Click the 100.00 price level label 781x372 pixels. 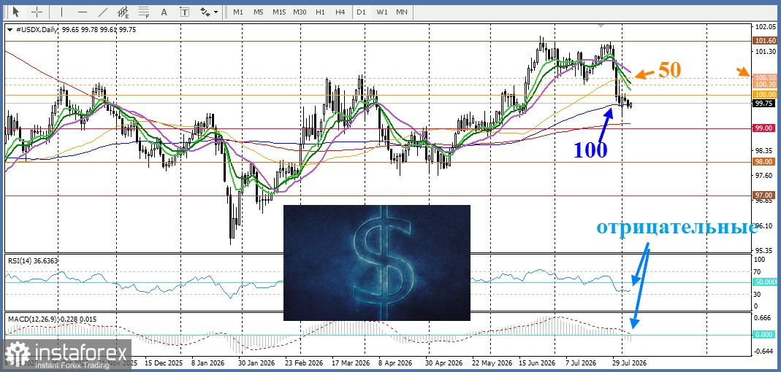pos(765,95)
